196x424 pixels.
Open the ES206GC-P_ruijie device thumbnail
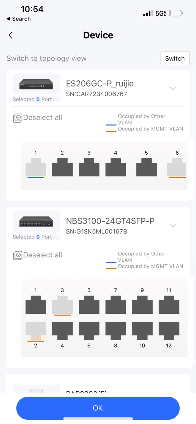[36, 84]
